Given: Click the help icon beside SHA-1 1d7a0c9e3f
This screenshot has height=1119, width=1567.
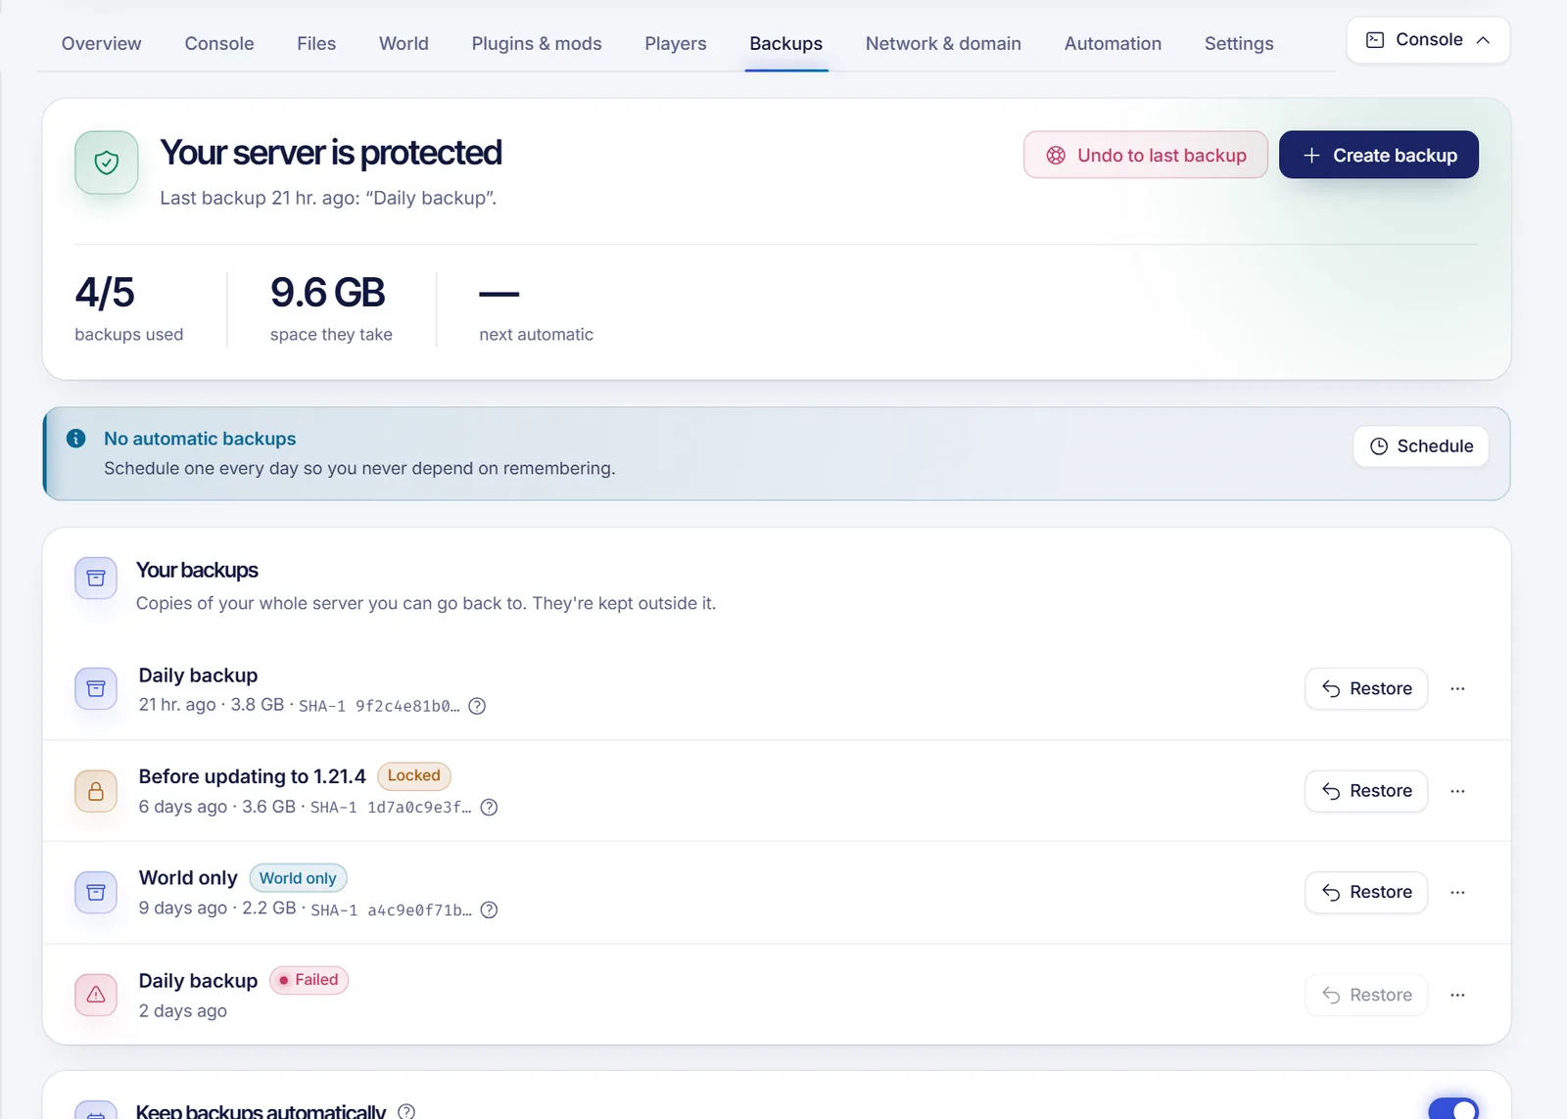Looking at the screenshot, I should point(489,808).
